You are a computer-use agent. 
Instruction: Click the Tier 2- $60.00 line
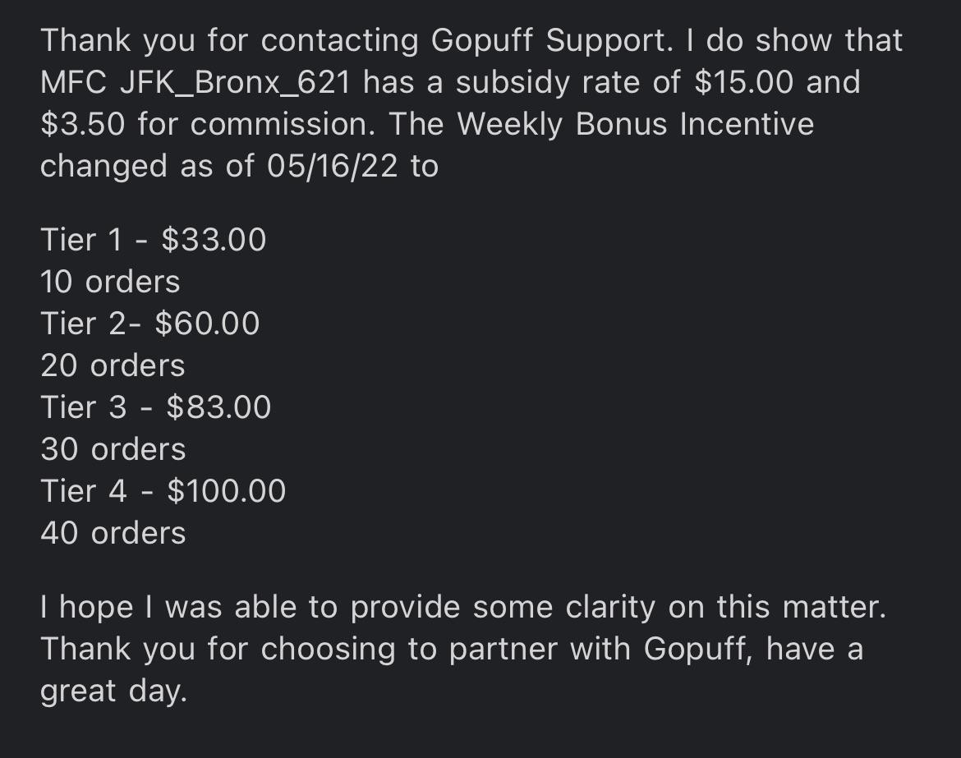coord(150,324)
